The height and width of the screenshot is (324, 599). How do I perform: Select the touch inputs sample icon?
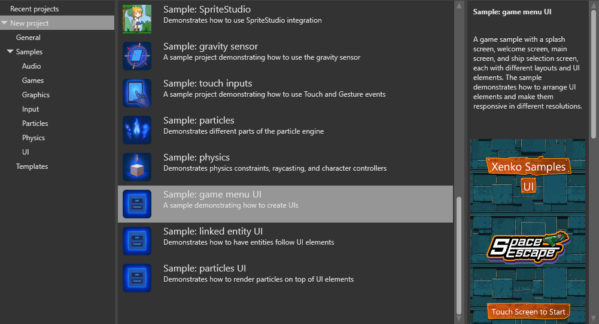137,93
